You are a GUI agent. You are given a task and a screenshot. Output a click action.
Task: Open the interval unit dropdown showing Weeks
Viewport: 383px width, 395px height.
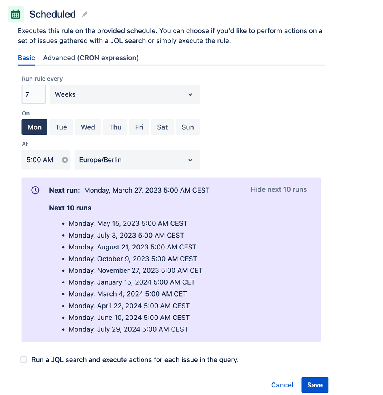[125, 94]
